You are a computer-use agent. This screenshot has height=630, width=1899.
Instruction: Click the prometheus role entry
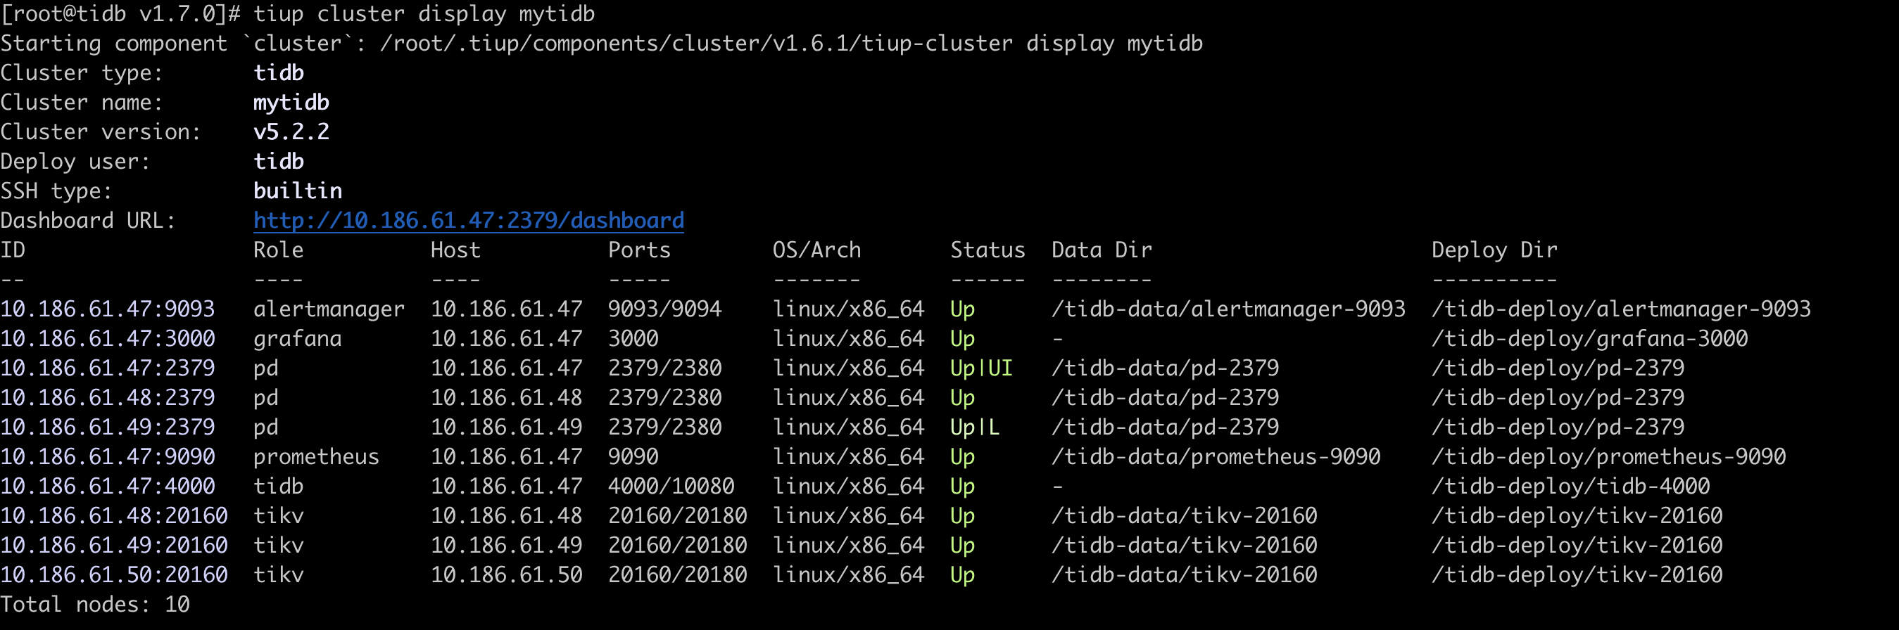(315, 457)
